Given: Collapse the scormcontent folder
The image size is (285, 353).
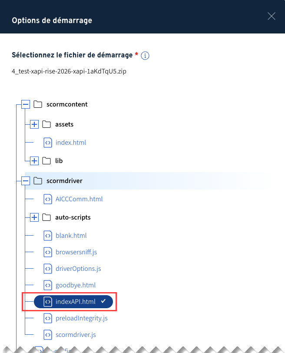Looking at the screenshot, I should point(25,104).
